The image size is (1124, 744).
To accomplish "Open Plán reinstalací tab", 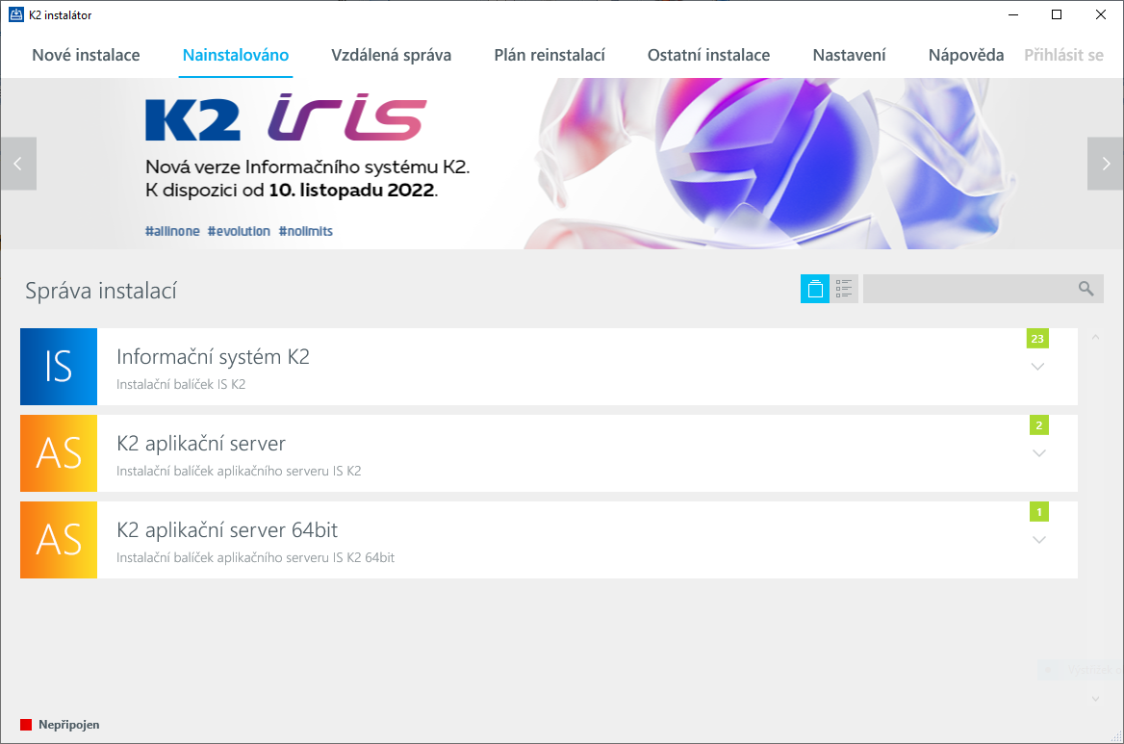I will tap(549, 55).
